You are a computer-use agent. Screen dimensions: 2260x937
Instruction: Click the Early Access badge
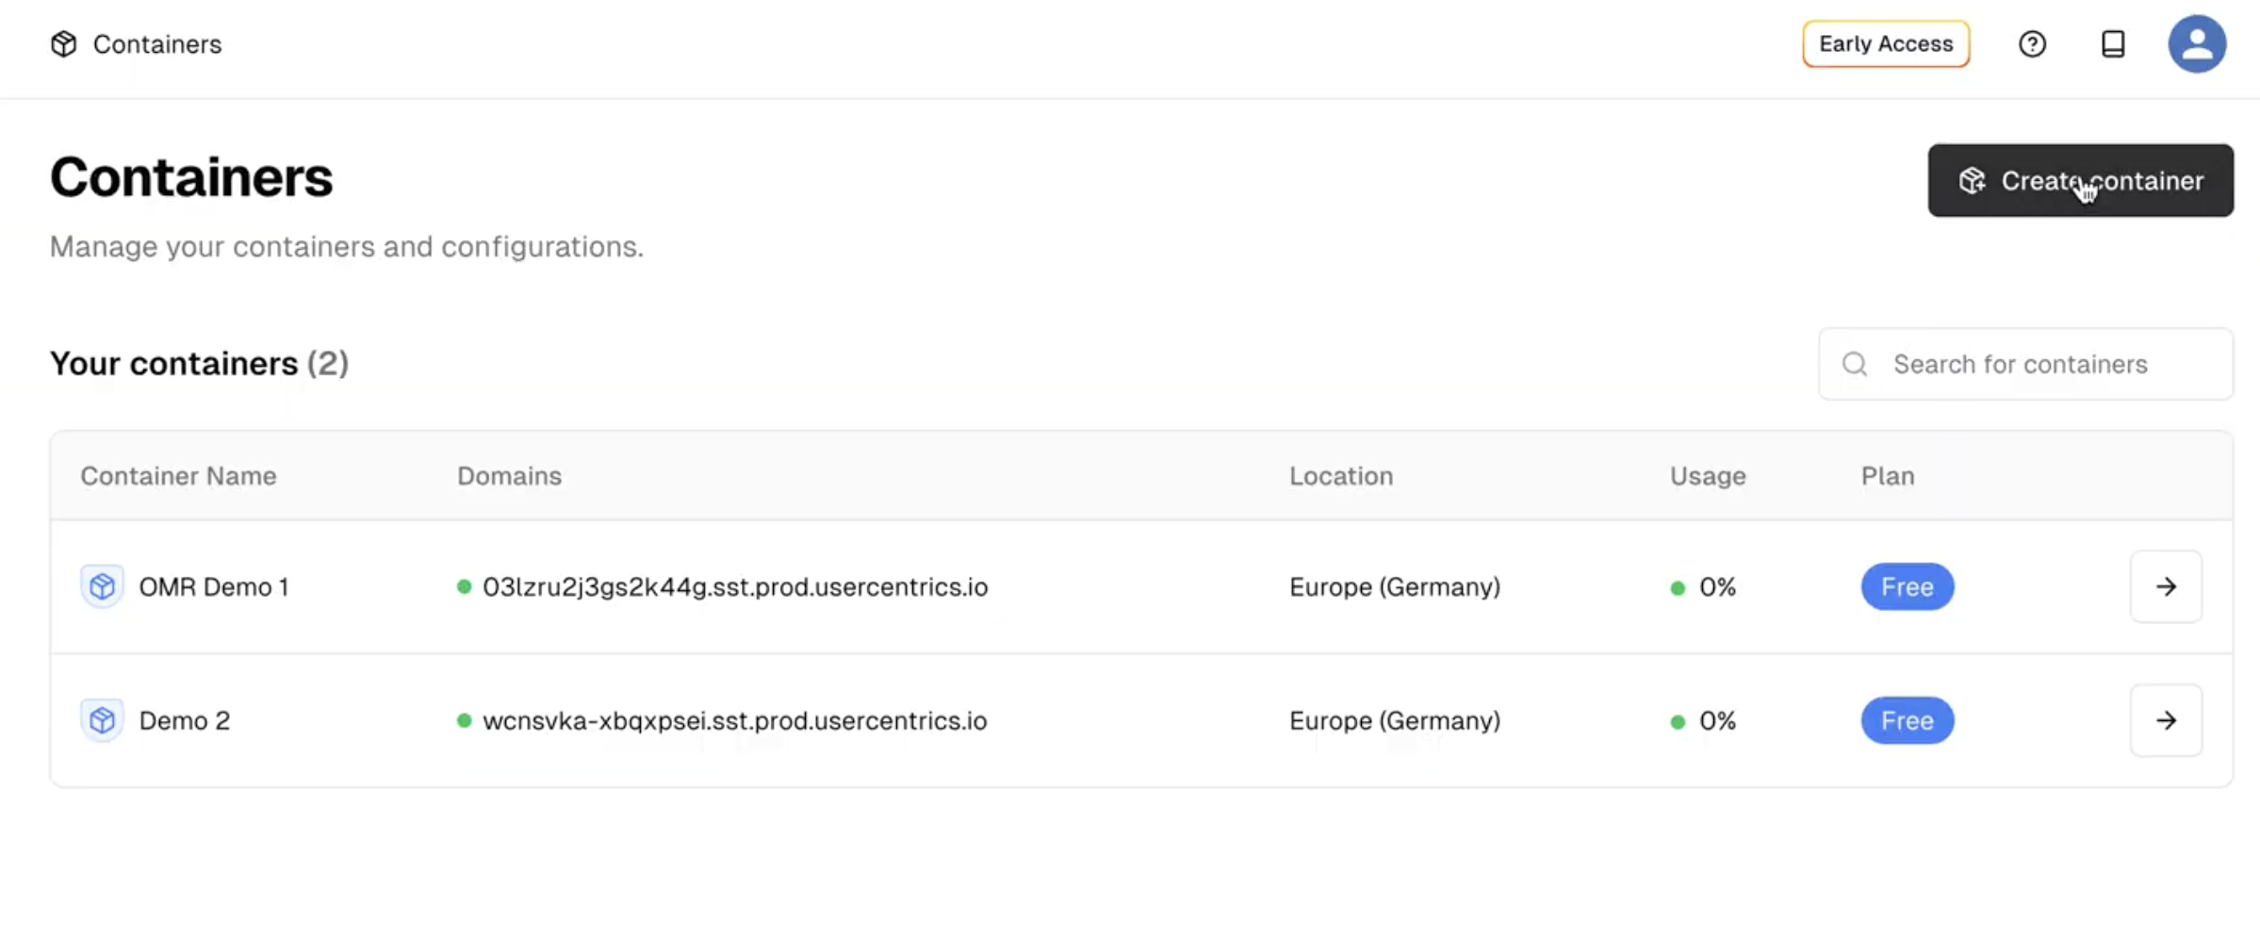[1886, 44]
